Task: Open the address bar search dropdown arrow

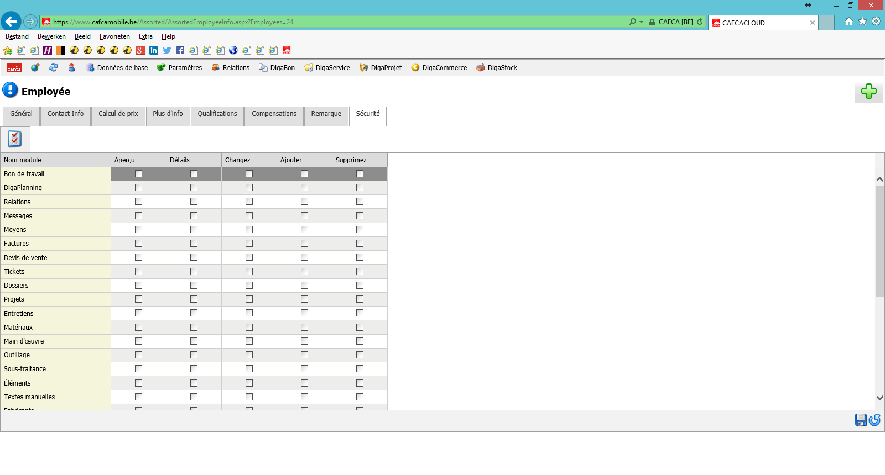Action: pos(641,22)
